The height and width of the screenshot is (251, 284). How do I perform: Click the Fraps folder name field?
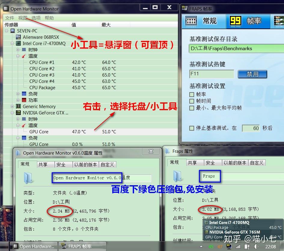click(243, 177)
